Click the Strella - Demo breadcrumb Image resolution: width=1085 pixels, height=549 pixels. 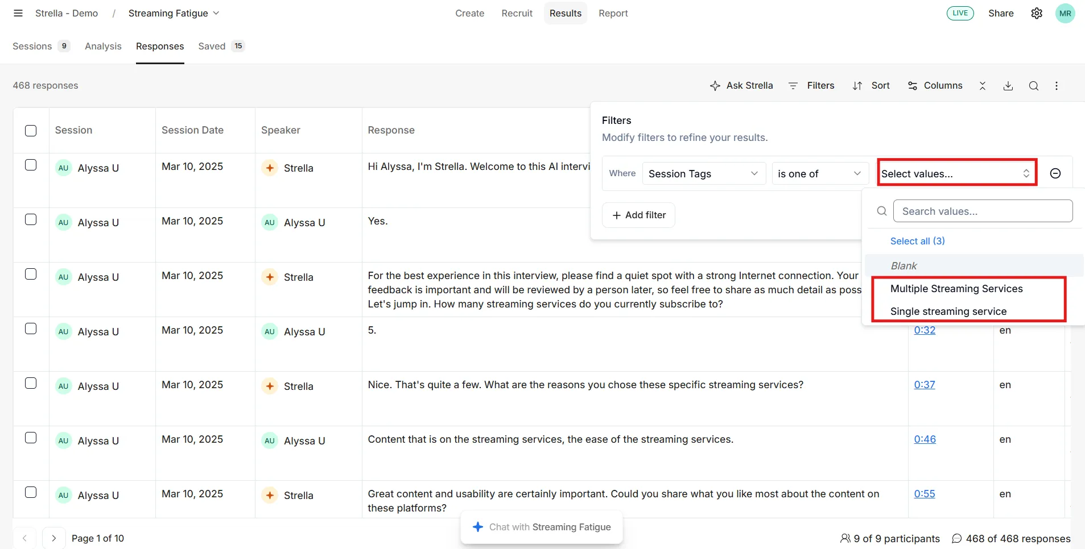pyautogui.click(x=67, y=13)
